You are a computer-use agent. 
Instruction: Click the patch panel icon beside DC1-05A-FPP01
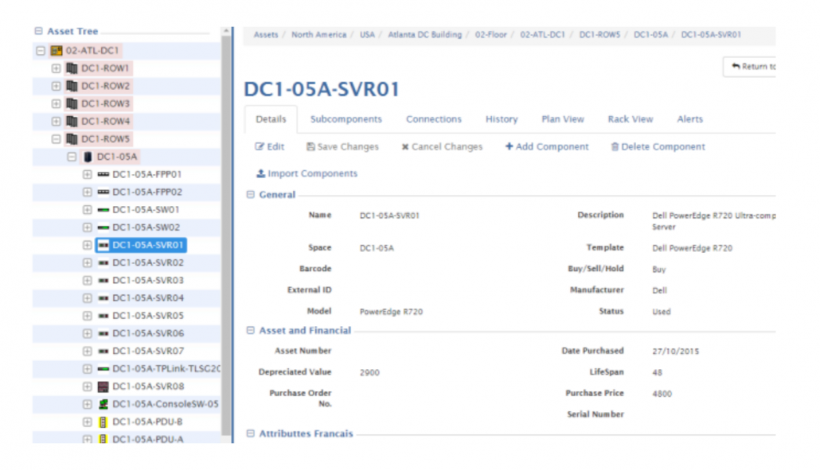coord(103,174)
